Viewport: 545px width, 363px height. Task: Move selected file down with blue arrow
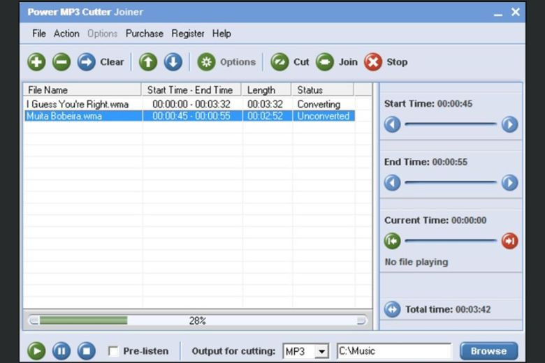tap(173, 62)
